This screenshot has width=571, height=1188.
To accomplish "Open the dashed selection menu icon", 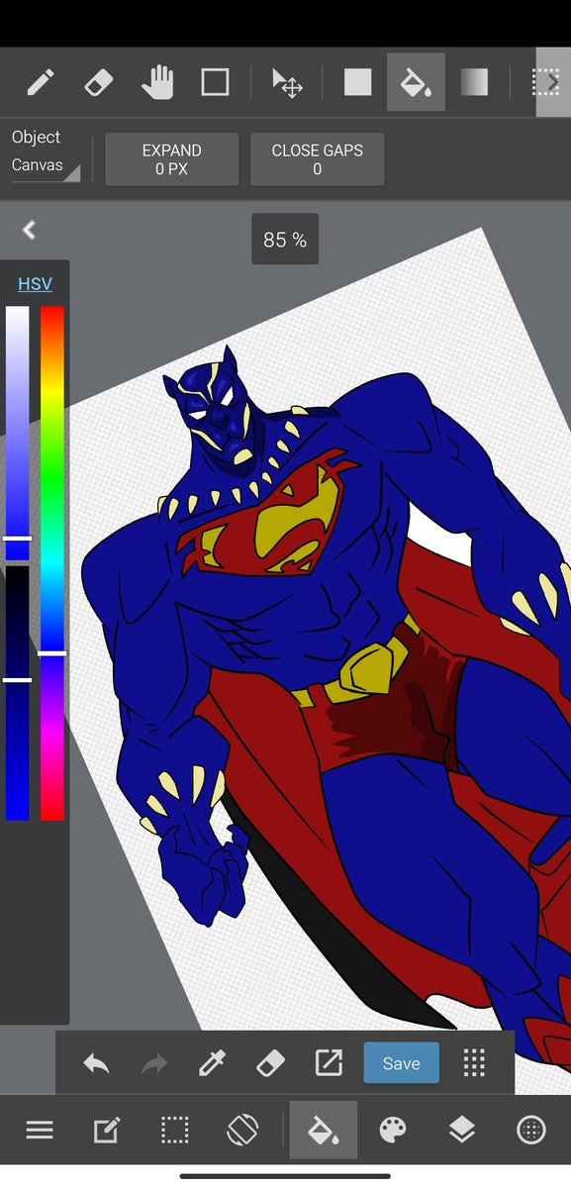I will [x=175, y=1130].
